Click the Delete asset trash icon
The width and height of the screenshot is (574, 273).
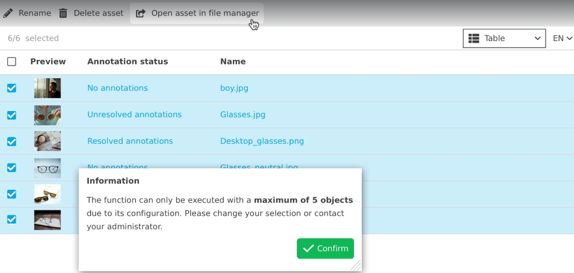63,13
